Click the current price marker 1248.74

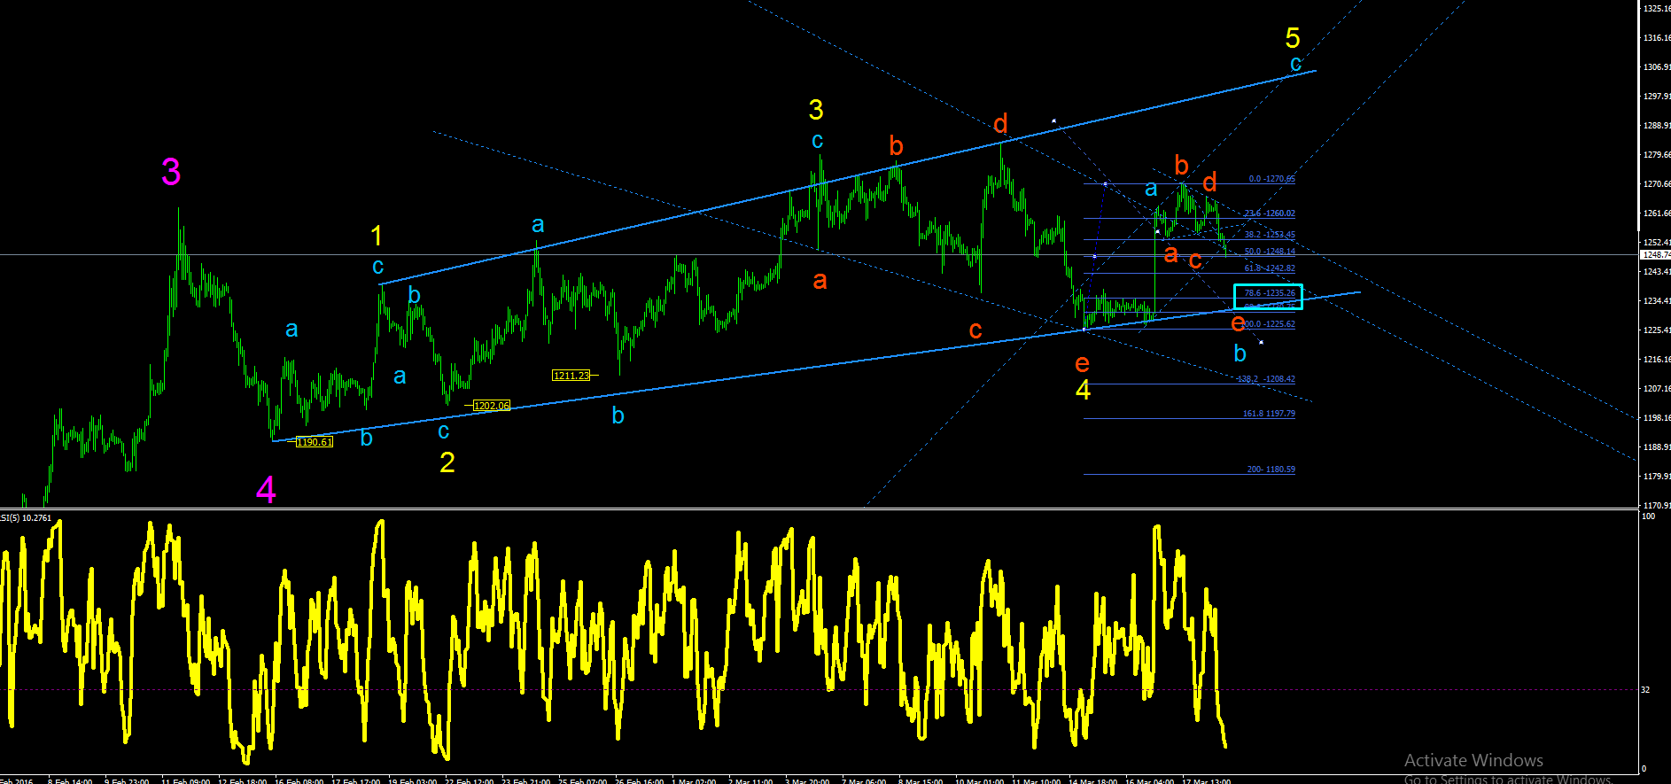pos(1655,255)
